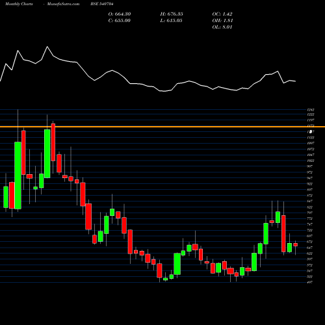Click the 1222 price axis label

click(311, 114)
